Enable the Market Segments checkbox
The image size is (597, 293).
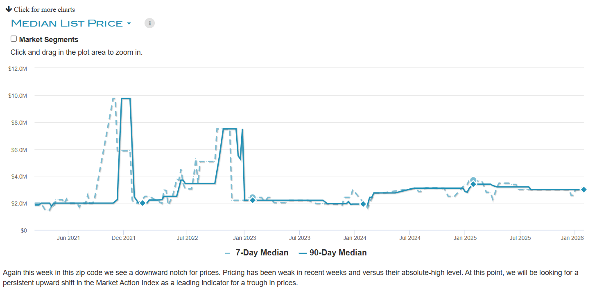click(x=14, y=39)
